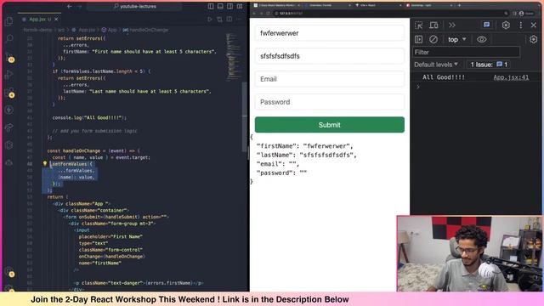The image size is (544, 306).
Task: Toggle the DevTools device toolbar
Action: click(x=433, y=25)
